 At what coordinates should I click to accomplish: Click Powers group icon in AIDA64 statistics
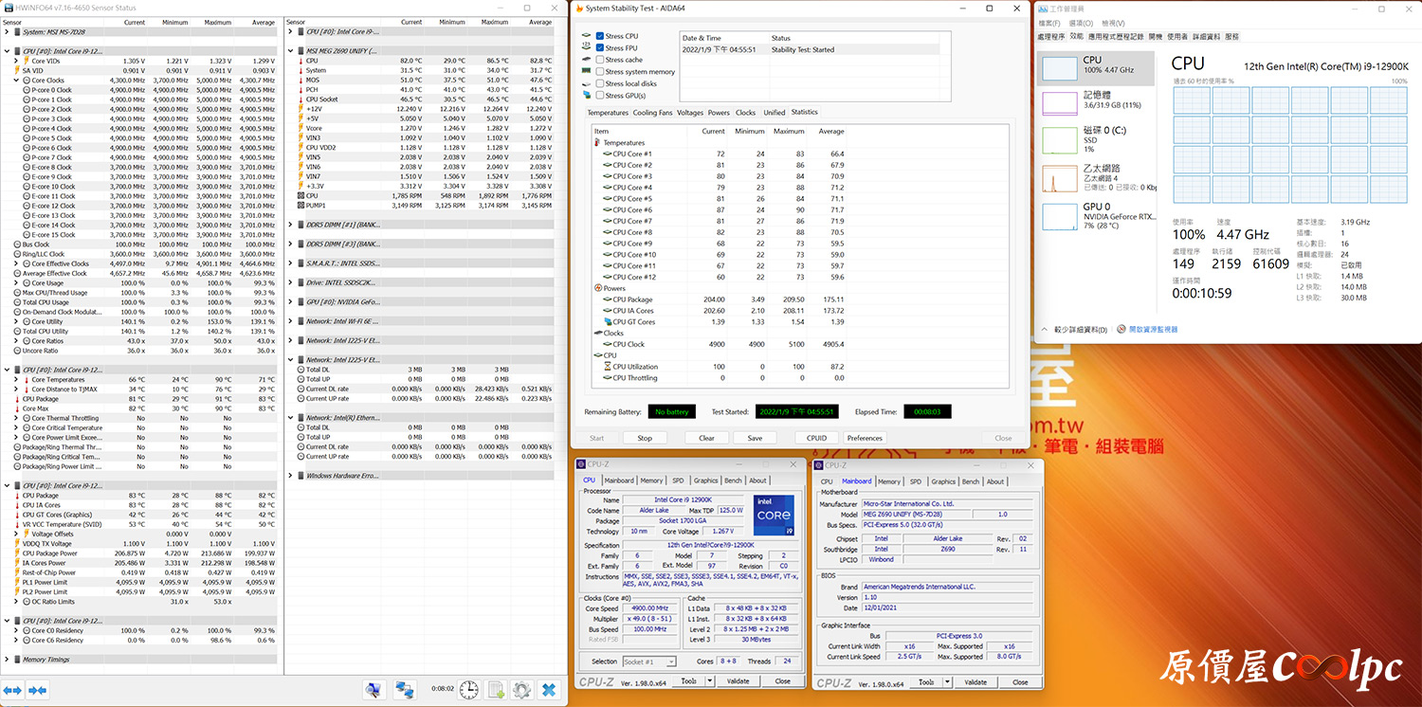(598, 288)
